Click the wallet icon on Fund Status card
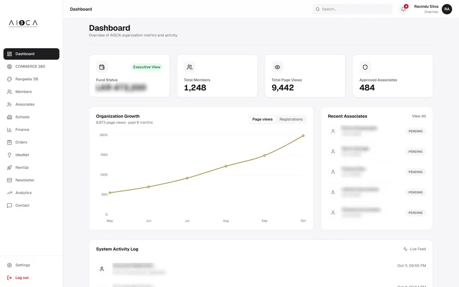The height and width of the screenshot is (287, 459). (x=102, y=67)
